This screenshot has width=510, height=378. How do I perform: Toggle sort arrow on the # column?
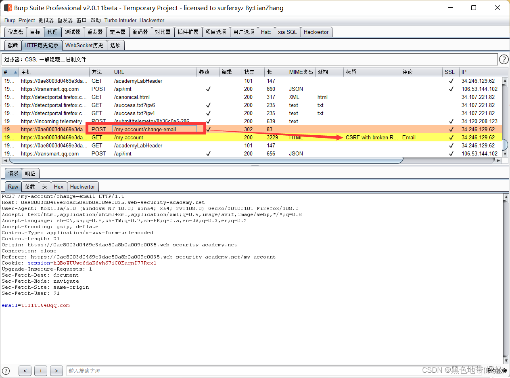[16, 72]
